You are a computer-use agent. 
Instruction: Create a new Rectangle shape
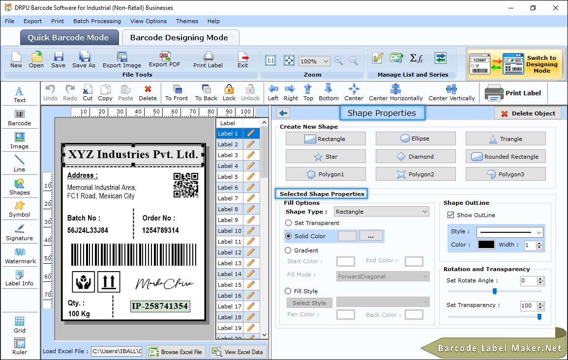click(326, 138)
